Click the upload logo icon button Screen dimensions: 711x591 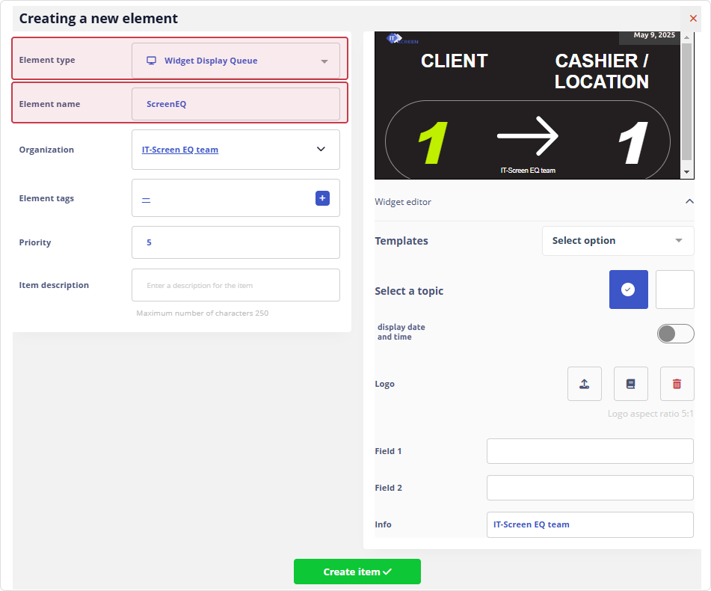tap(584, 384)
